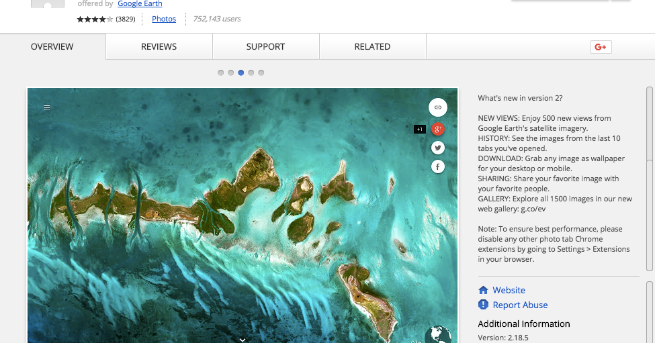Click the 752,143 users text
Viewport: 655px width, 343px height.
pos(217,19)
